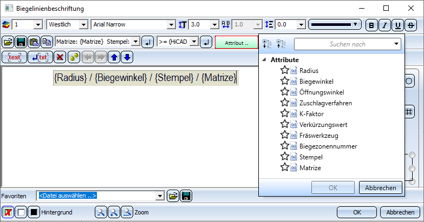The image size is (424, 222).
Task: Click the line spacing icon beside 0.0
Action: pyautogui.click(x=269, y=24)
